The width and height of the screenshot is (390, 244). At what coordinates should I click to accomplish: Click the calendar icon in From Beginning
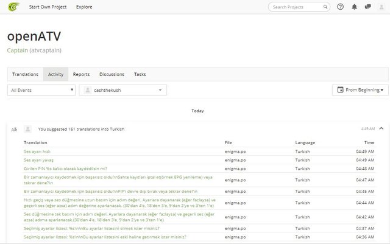click(340, 89)
